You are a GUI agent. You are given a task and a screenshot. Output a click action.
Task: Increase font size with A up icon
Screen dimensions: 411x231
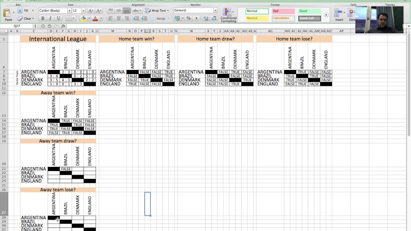click(x=91, y=11)
